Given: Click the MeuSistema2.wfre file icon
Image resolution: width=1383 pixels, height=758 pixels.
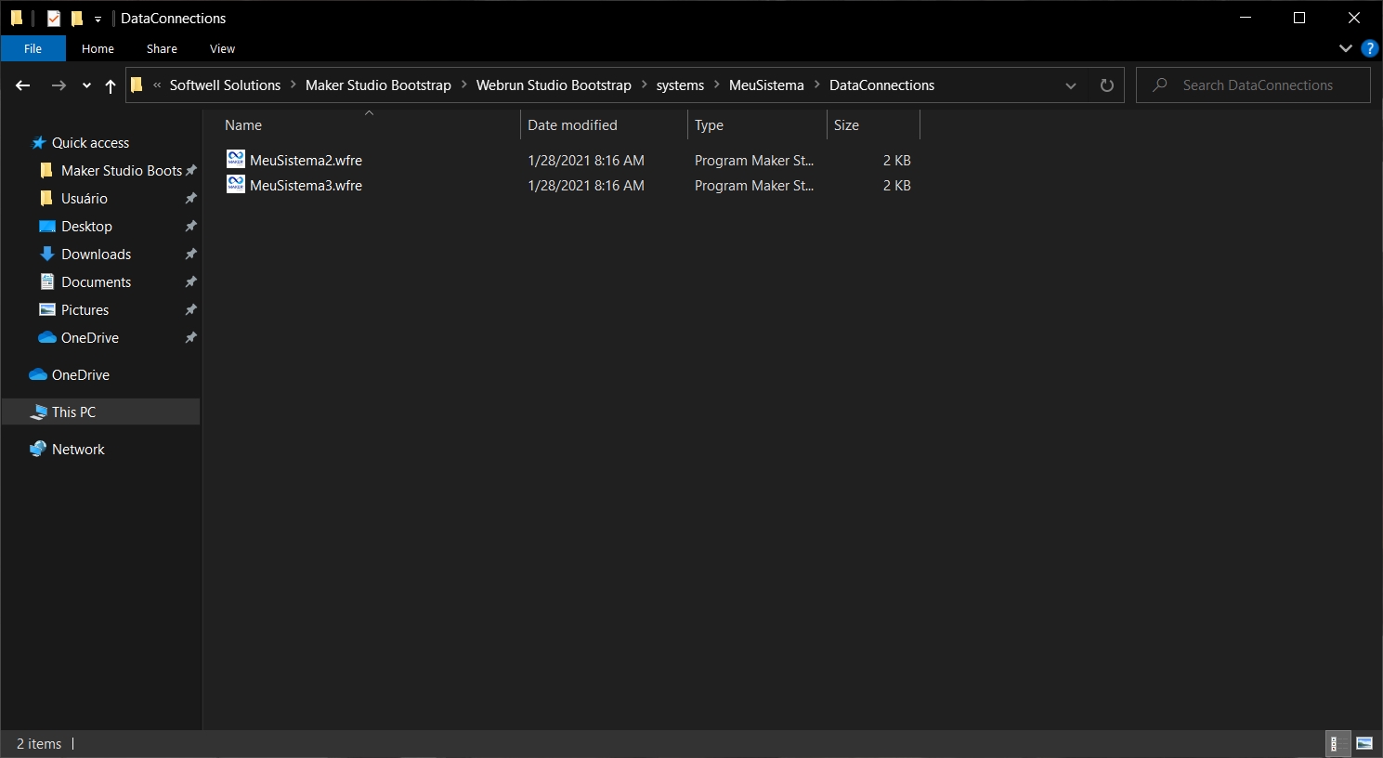Looking at the screenshot, I should click(236, 160).
